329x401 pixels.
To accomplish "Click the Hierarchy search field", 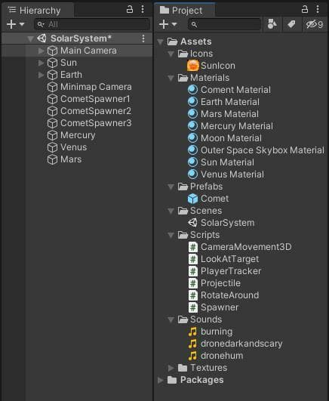I will (92, 24).
